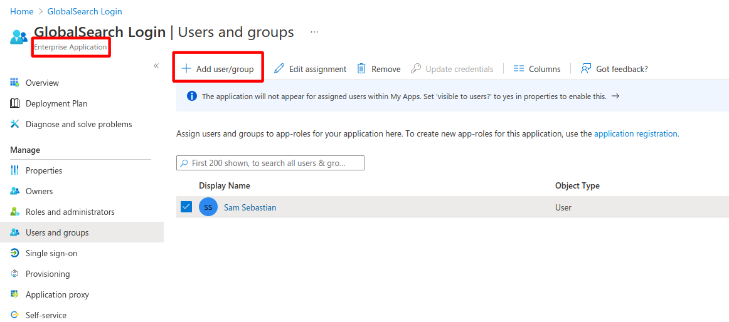This screenshot has height=322, width=729.
Task: Click the Overview grid icon
Action: click(x=14, y=83)
